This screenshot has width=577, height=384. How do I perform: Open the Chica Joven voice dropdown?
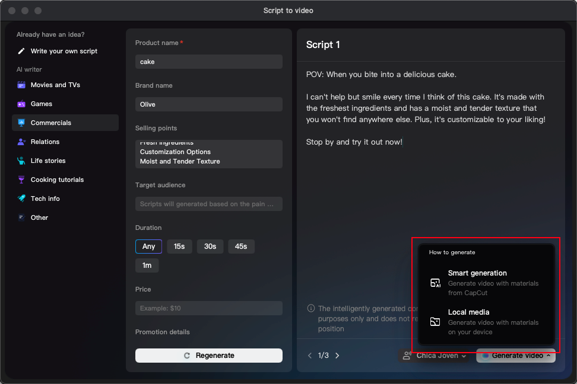pyautogui.click(x=434, y=356)
